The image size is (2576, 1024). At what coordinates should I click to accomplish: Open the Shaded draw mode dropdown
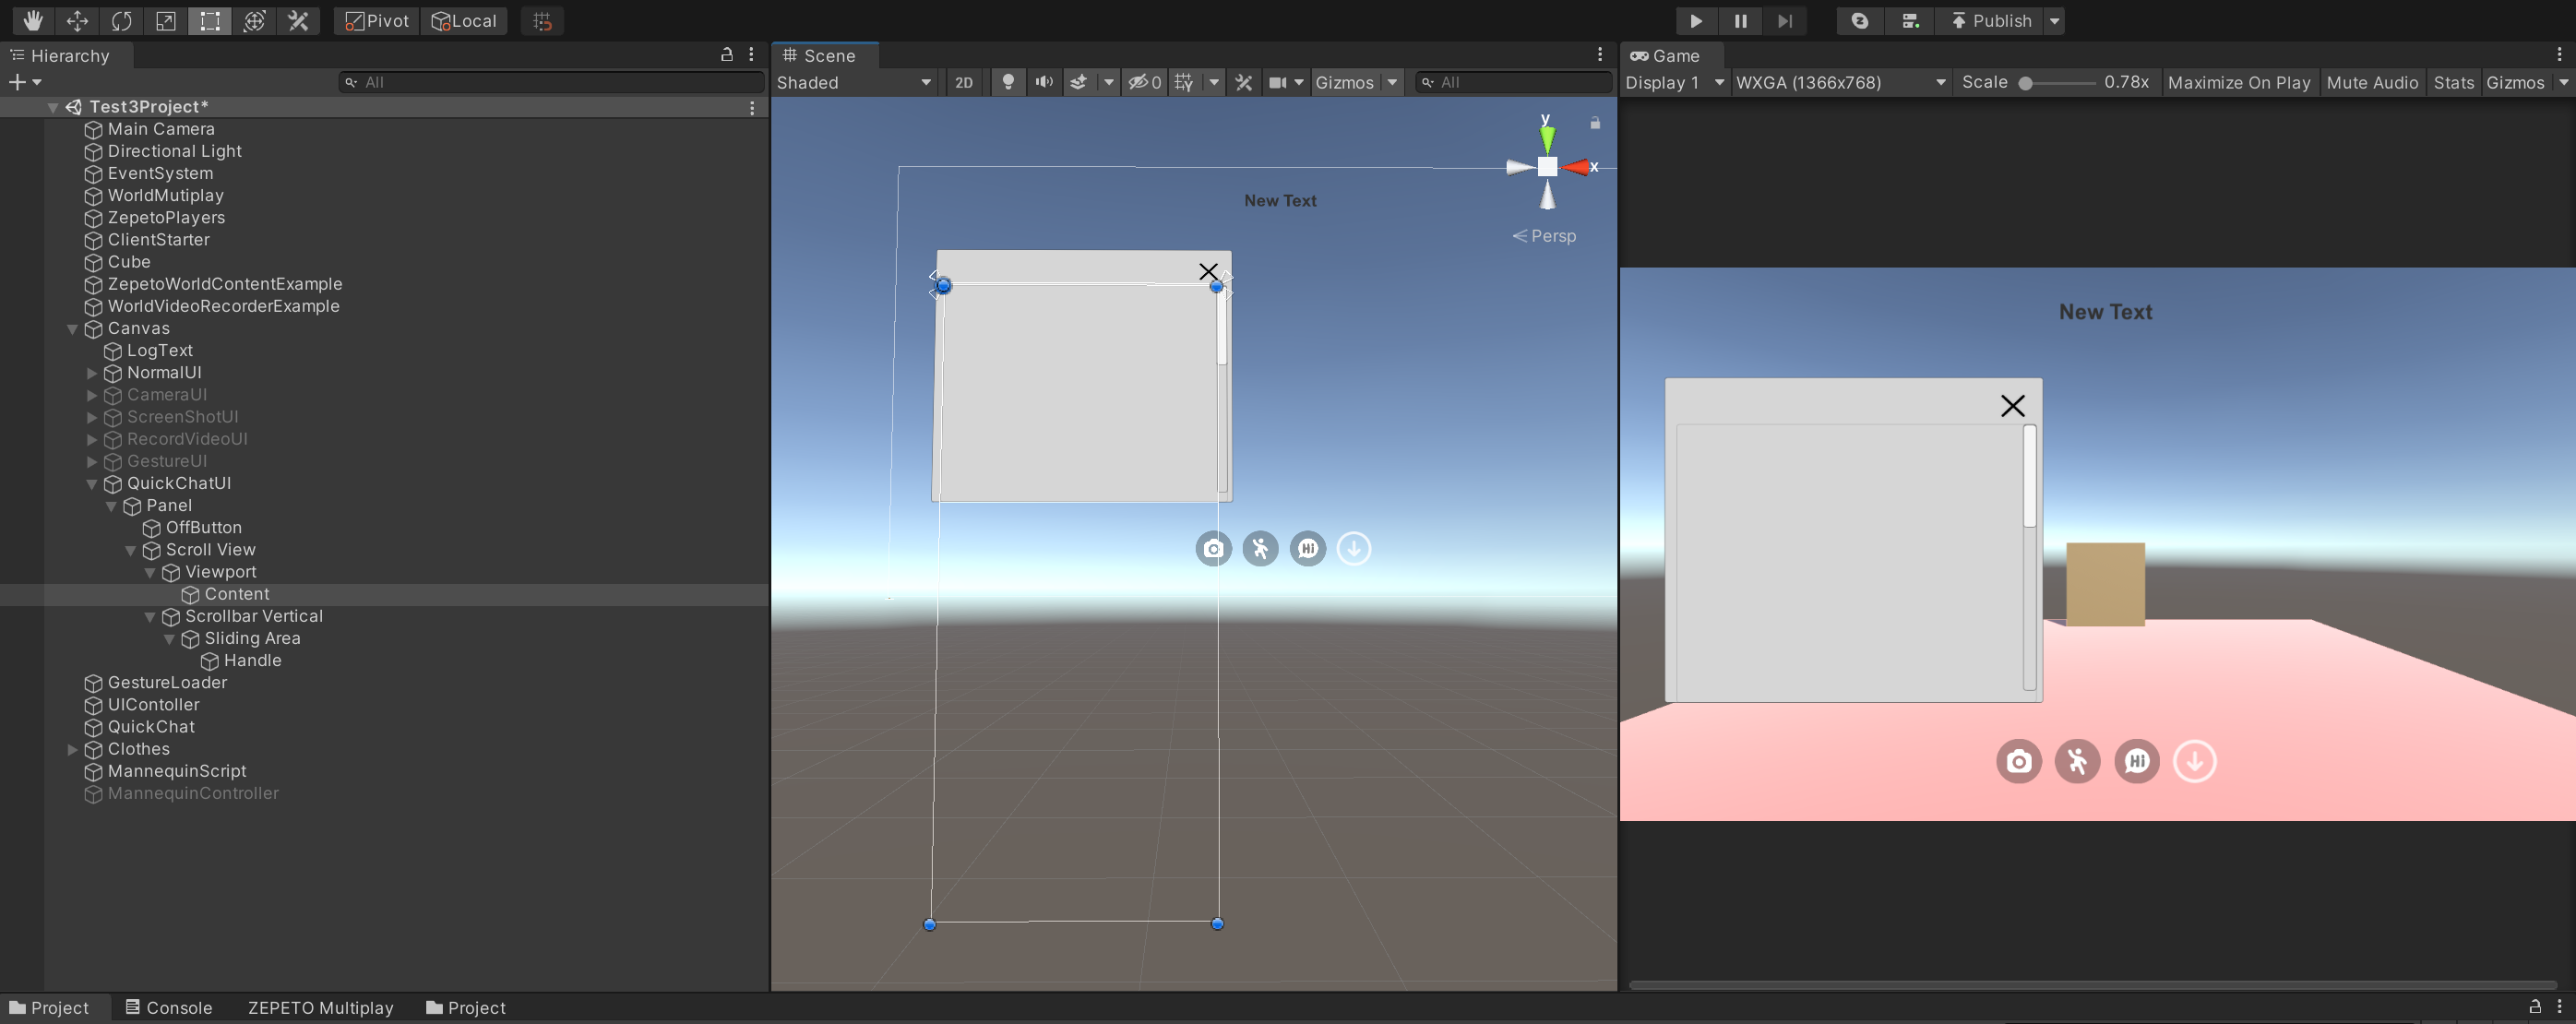click(x=854, y=82)
